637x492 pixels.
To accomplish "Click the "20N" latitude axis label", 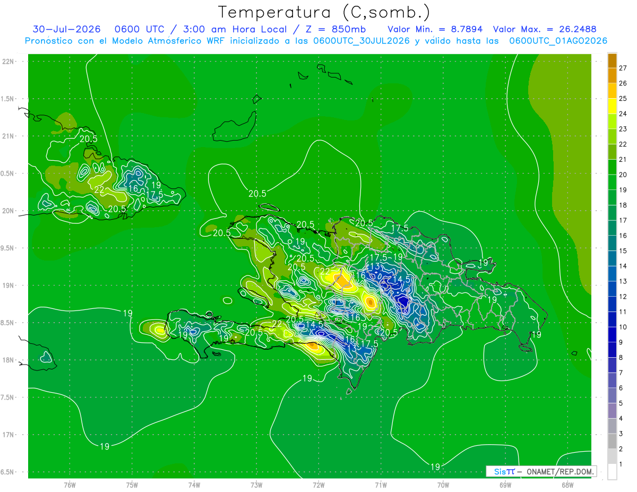I will (x=9, y=211).
